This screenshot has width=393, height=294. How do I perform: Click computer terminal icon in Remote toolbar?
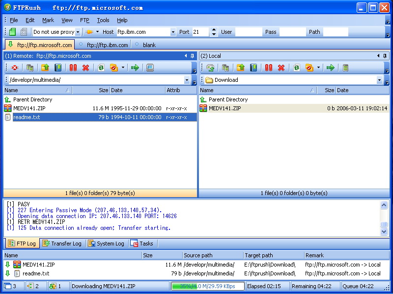pyautogui.click(x=150, y=68)
